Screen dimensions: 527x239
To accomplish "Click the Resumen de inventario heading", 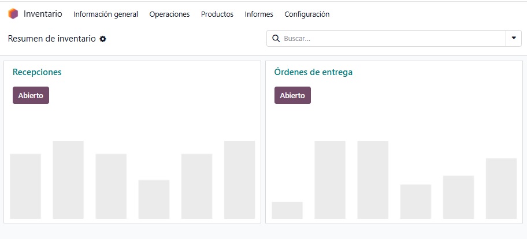I will coord(52,39).
